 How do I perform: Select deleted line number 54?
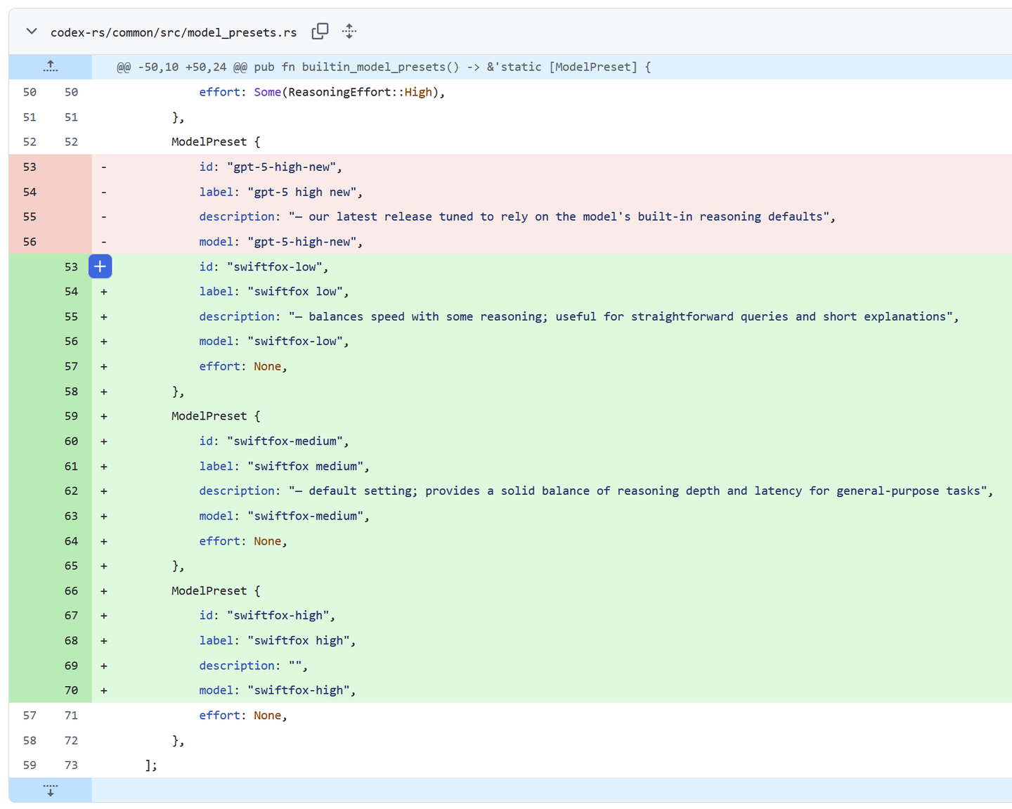pos(30,192)
